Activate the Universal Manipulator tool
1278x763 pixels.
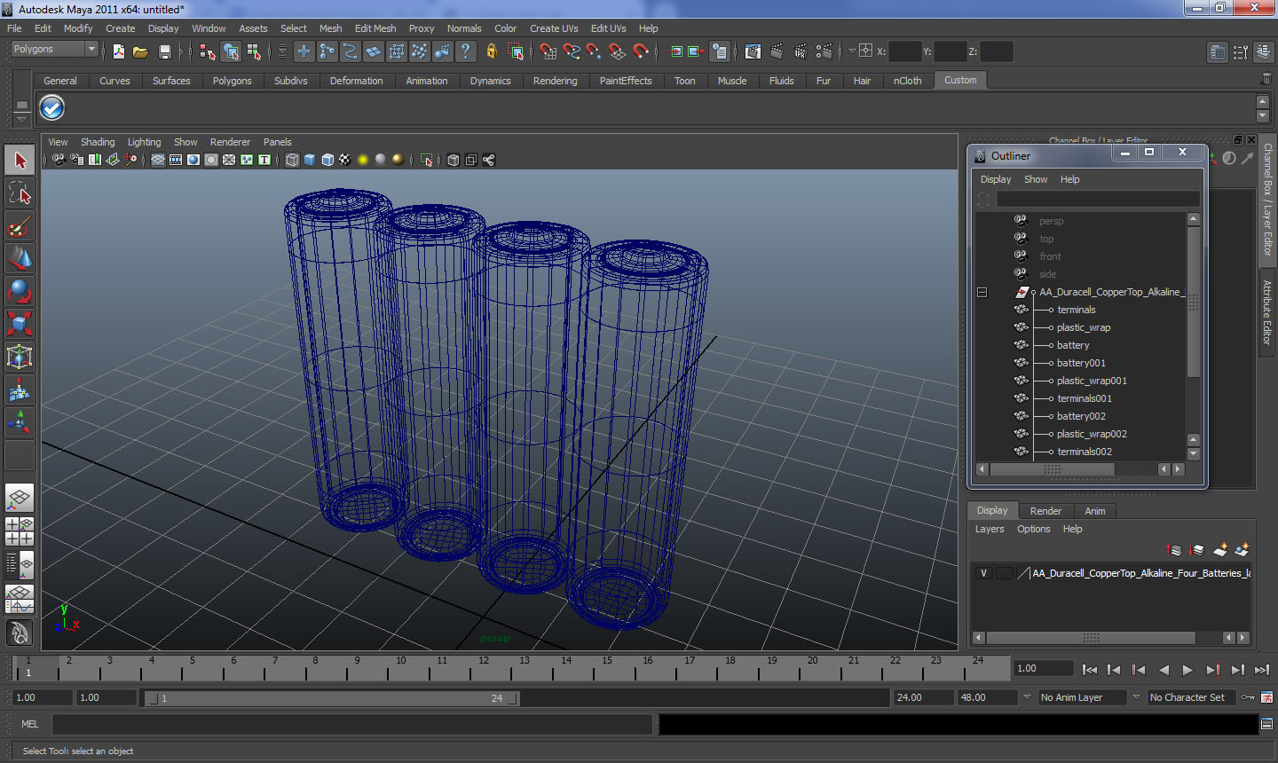pos(20,357)
